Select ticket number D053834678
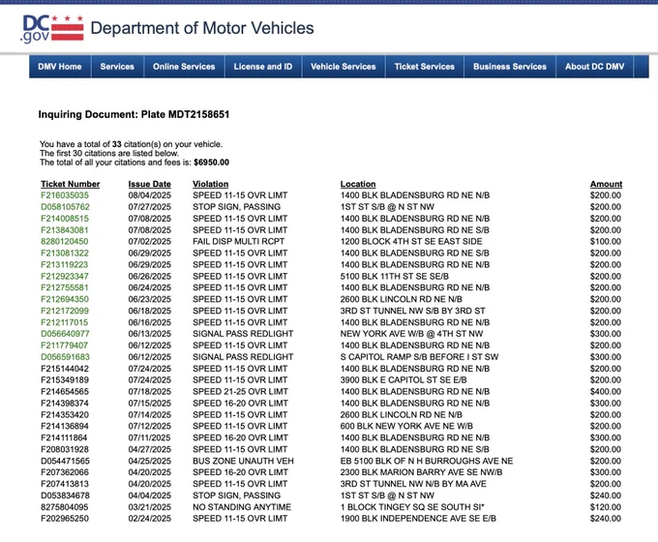Image resolution: width=658 pixels, height=542 pixels. [x=65, y=496]
